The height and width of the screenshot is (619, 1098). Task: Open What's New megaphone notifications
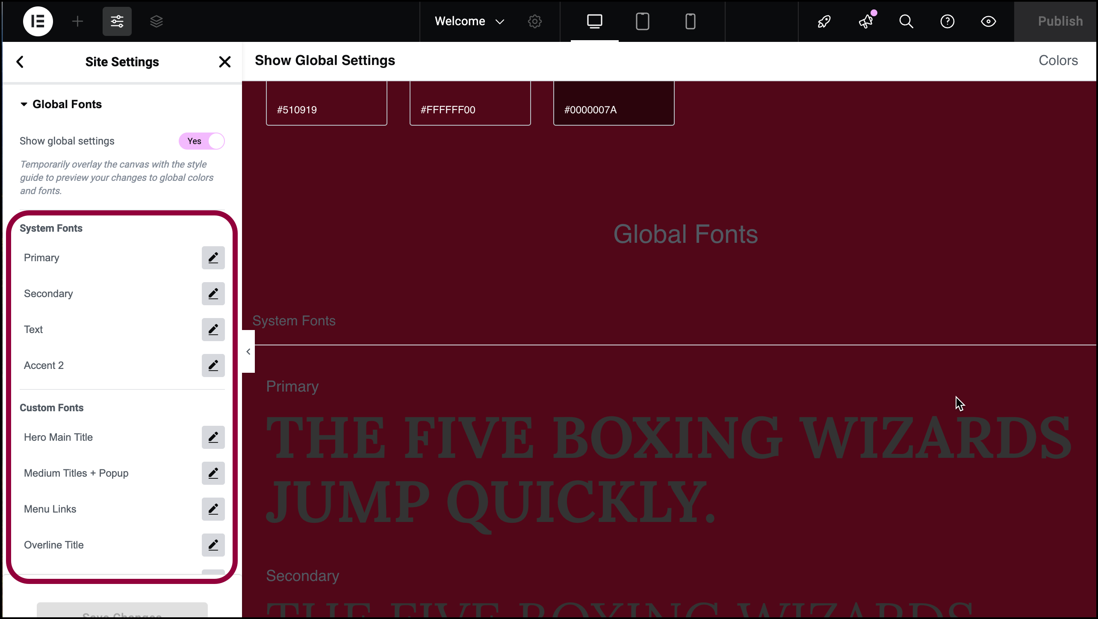point(866,21)
